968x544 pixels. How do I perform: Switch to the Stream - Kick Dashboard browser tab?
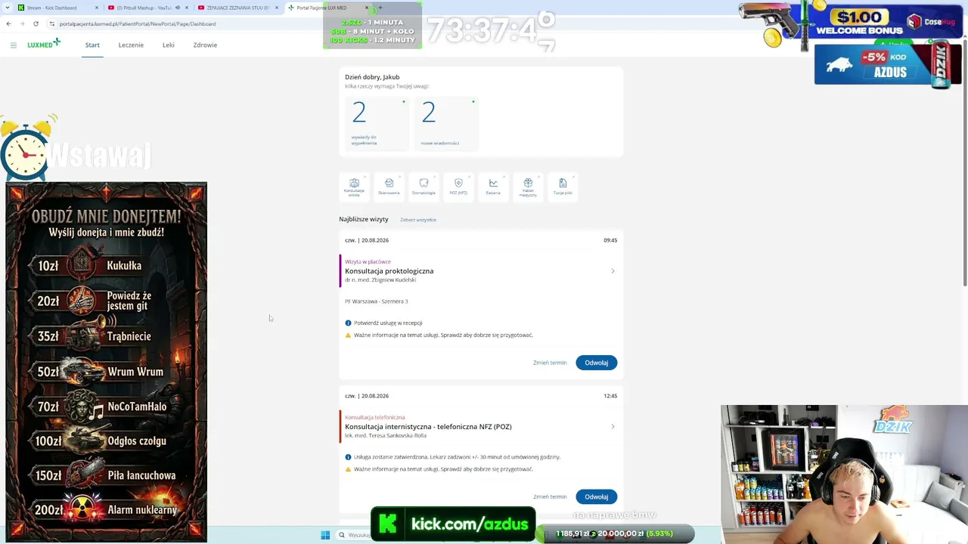click(x=59, y=8)
